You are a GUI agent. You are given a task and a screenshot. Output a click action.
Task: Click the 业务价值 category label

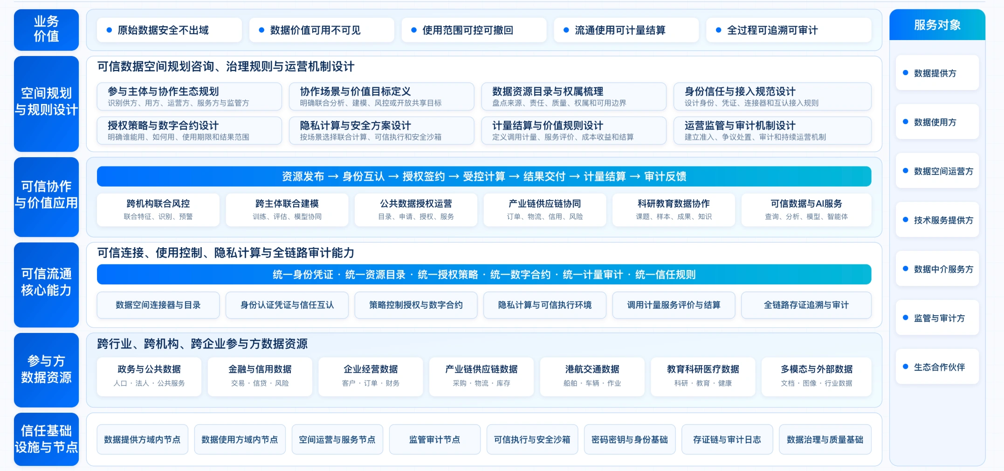[46, 29]
